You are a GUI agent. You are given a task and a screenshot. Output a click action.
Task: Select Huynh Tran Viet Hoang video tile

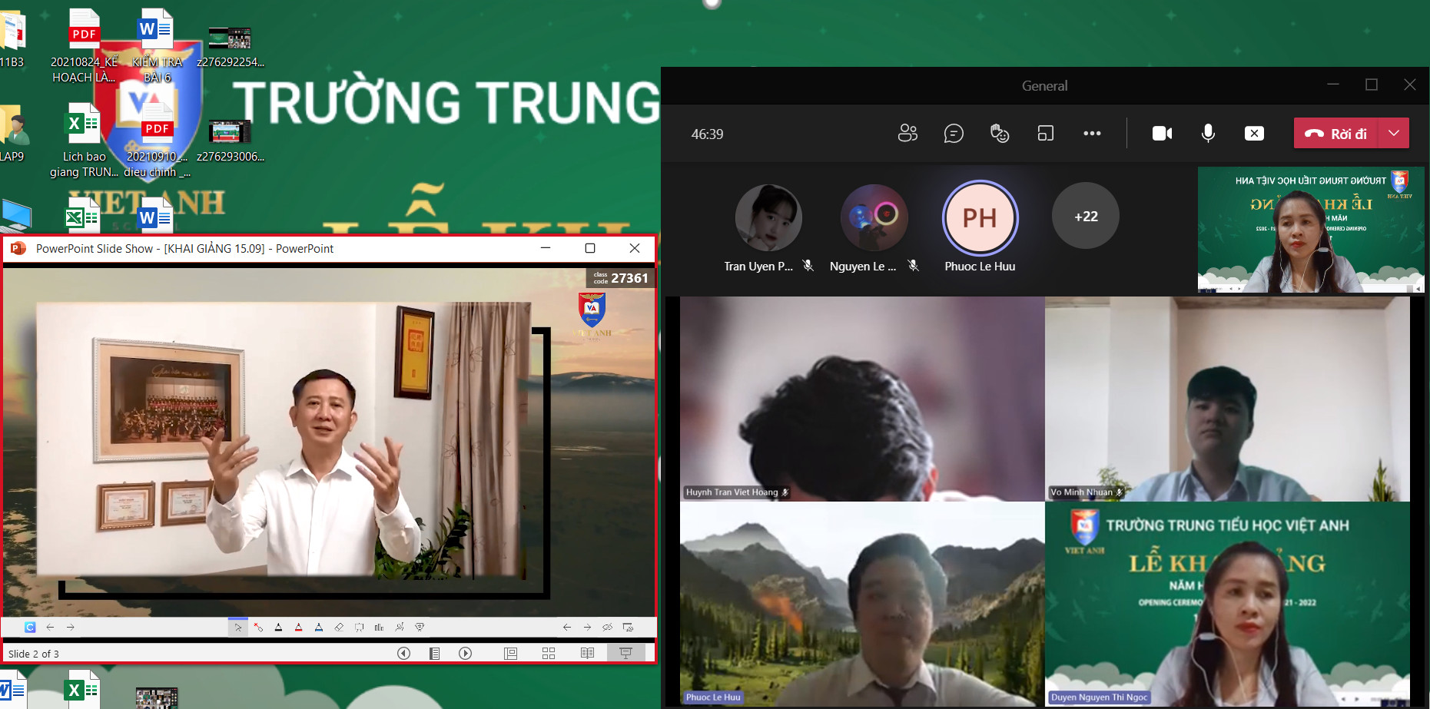862,399
